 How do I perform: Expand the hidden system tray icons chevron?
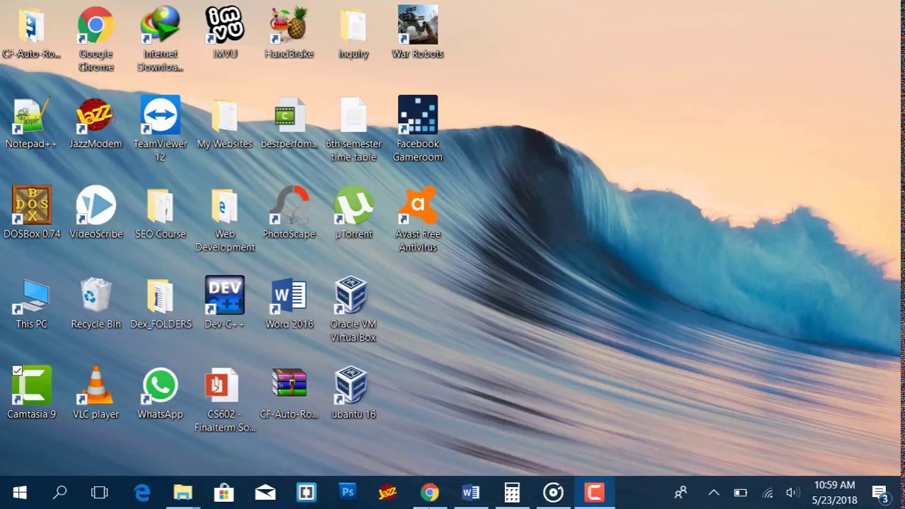pos(713,493)
